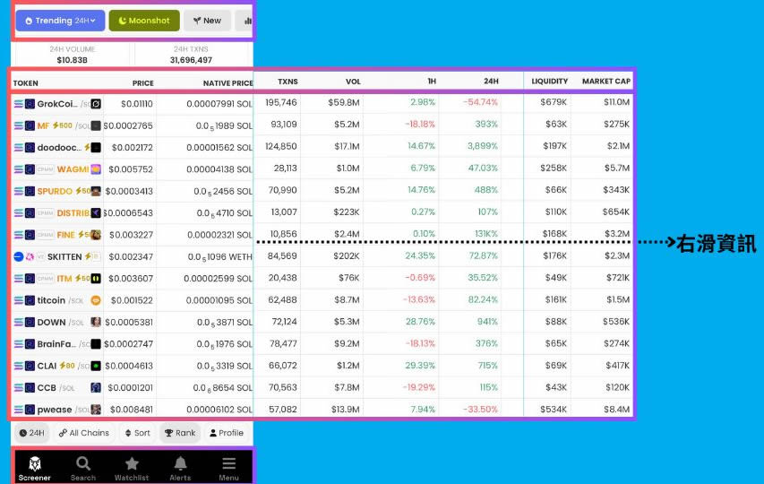Sort by the MARKET CAP column header
764x484 pixels.
[605, 82]
